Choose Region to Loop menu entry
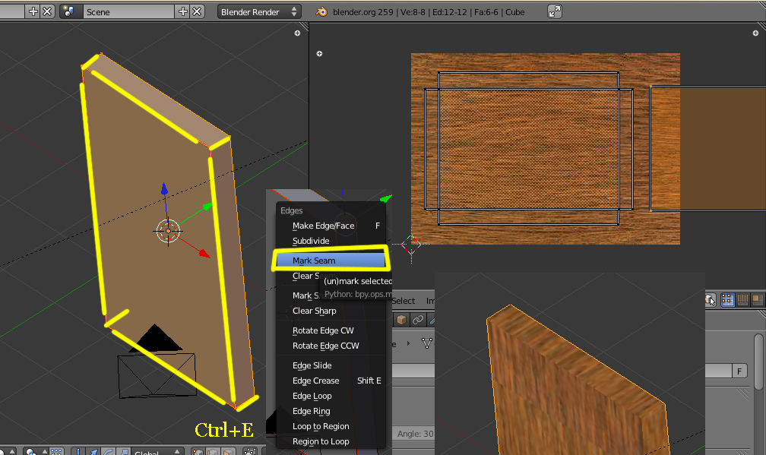The width and height of the screenshot is (766, 455). tap(331, 441)
